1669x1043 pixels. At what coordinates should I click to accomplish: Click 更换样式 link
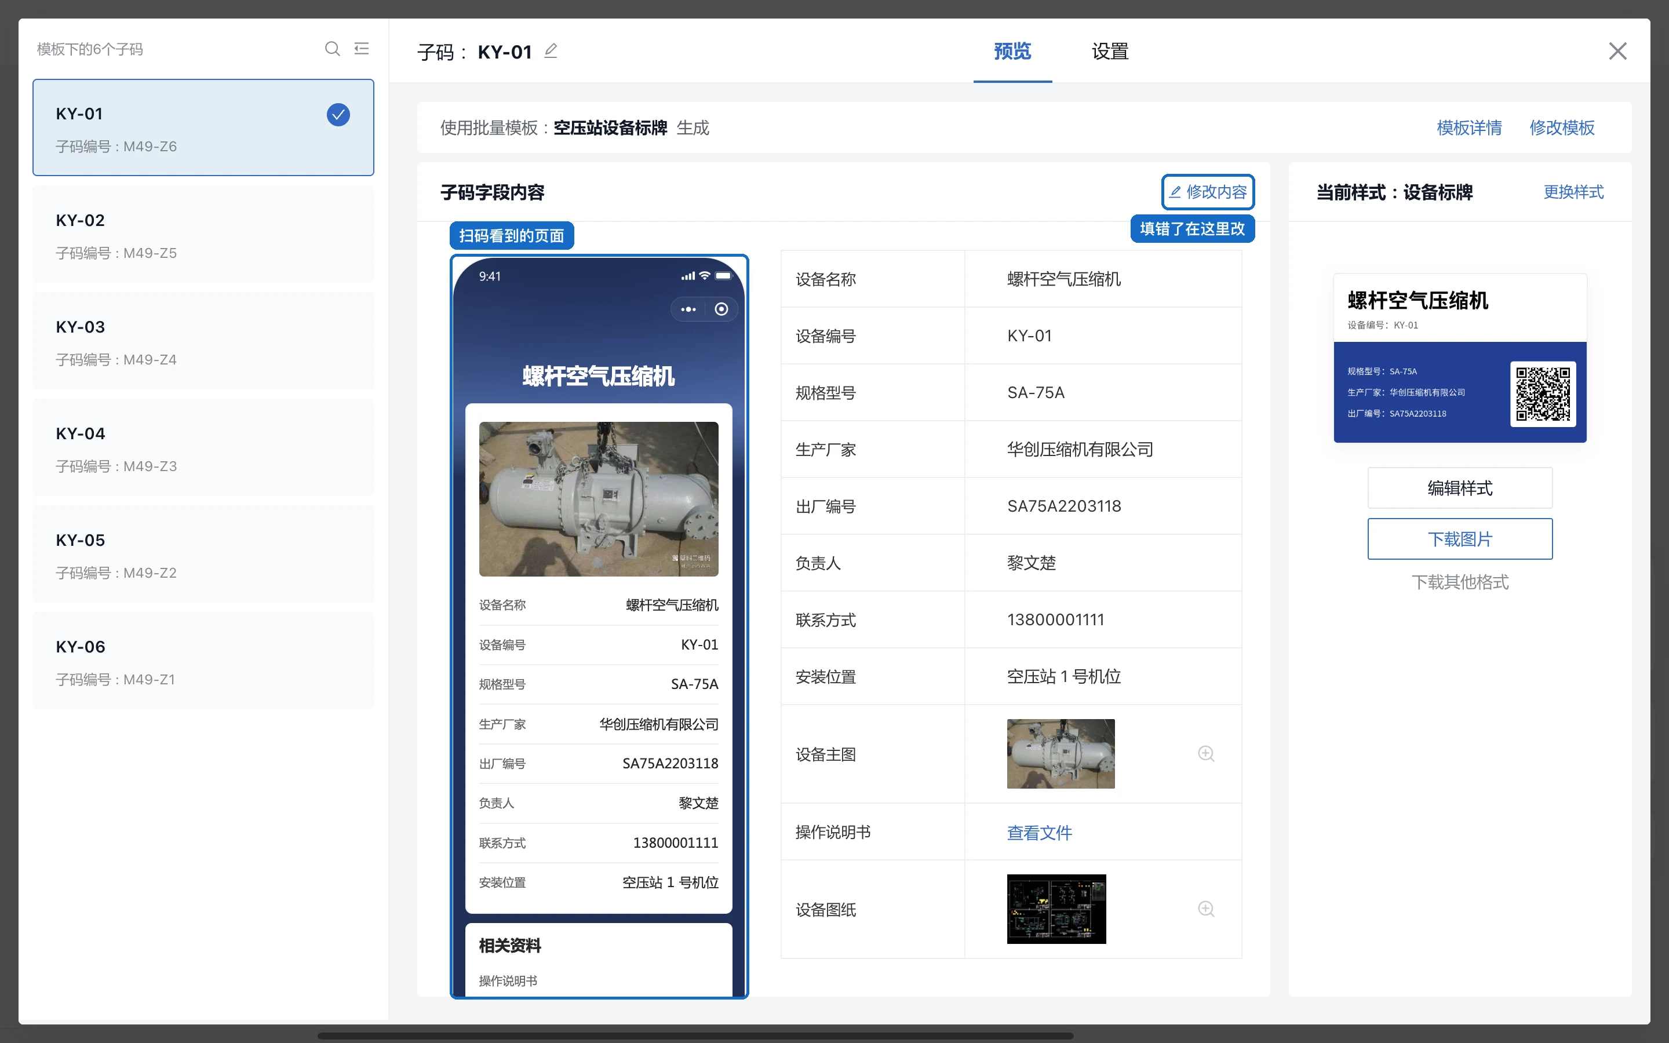tap(1573, 192)
